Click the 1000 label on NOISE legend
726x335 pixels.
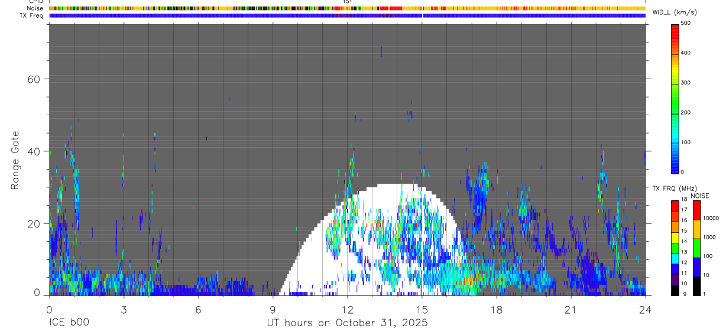709,237
